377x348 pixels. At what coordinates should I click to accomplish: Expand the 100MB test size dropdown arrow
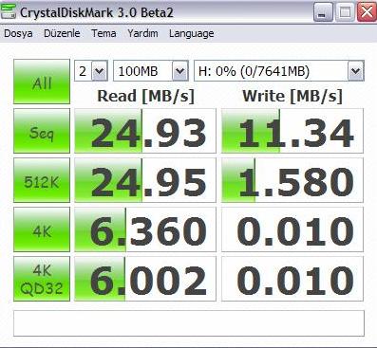pos(180,71)
